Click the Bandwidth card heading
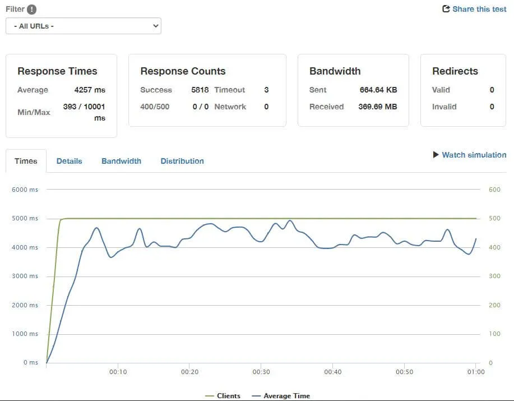The width and height of the screenshot is (514, 401). pos(335,71)
